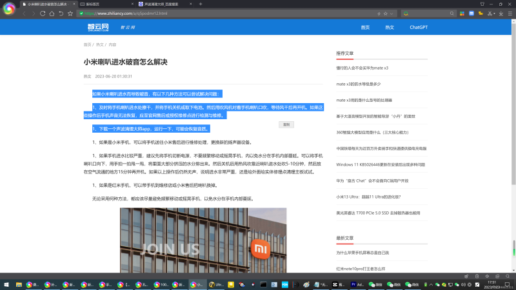
Task: Open File Explorer from taskbar
Action: (19, 285)
